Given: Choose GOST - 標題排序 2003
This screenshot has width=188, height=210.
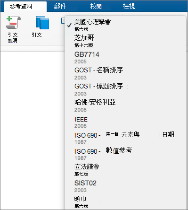Looking at the screenshot, I should tap(125, 89).
